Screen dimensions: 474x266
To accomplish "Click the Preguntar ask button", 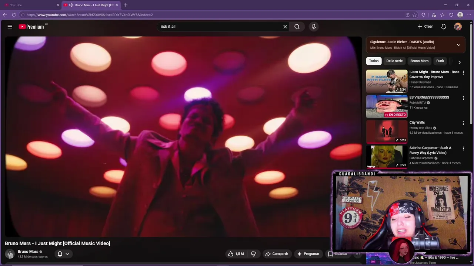I will pos(308,254).
